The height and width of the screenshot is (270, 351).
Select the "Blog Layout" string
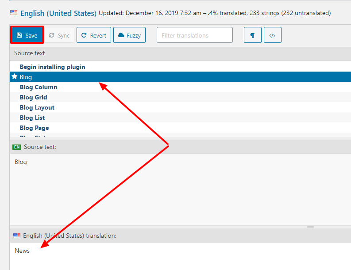point(37,107)
